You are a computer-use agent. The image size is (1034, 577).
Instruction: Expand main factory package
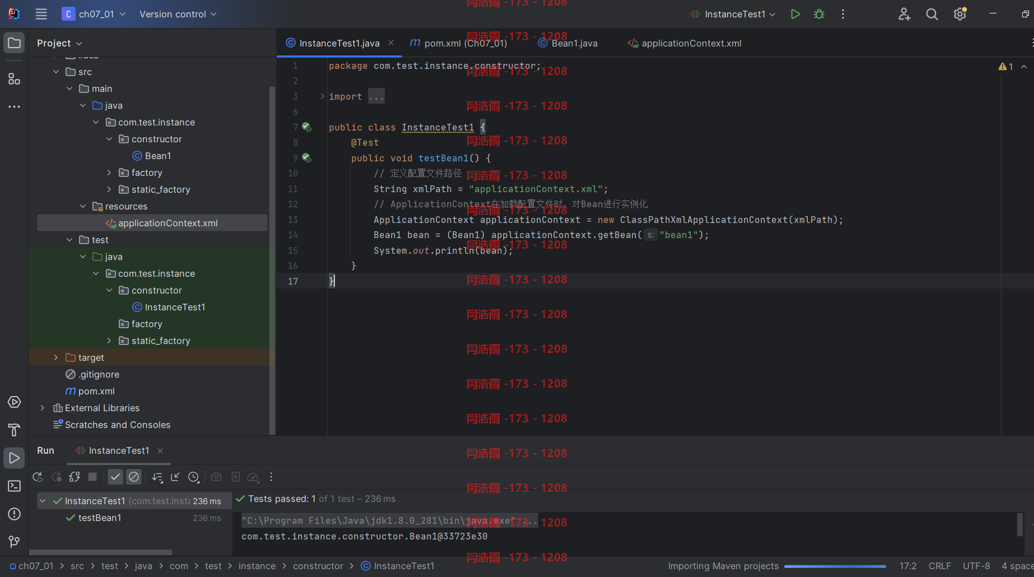109,173
